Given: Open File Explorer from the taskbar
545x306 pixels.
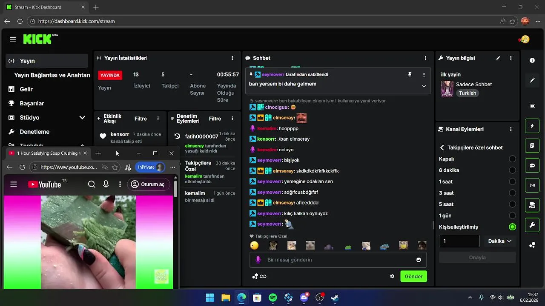Looking at the screenshot, I should (226, 297).
